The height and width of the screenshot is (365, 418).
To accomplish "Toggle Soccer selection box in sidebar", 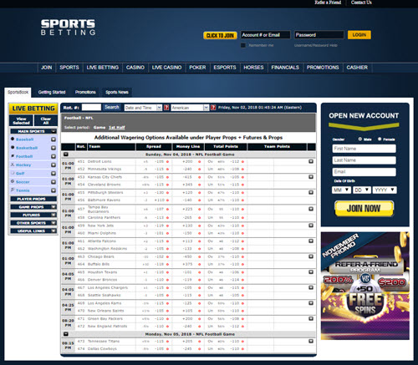I will click(x=54, y=182).
